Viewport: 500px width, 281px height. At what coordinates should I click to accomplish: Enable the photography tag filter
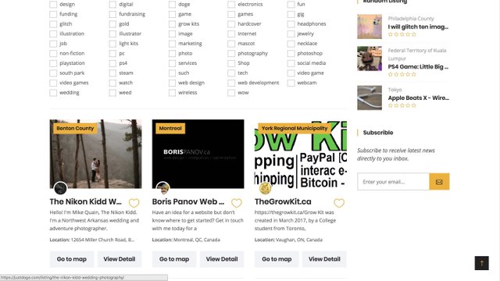coord(231,54)
